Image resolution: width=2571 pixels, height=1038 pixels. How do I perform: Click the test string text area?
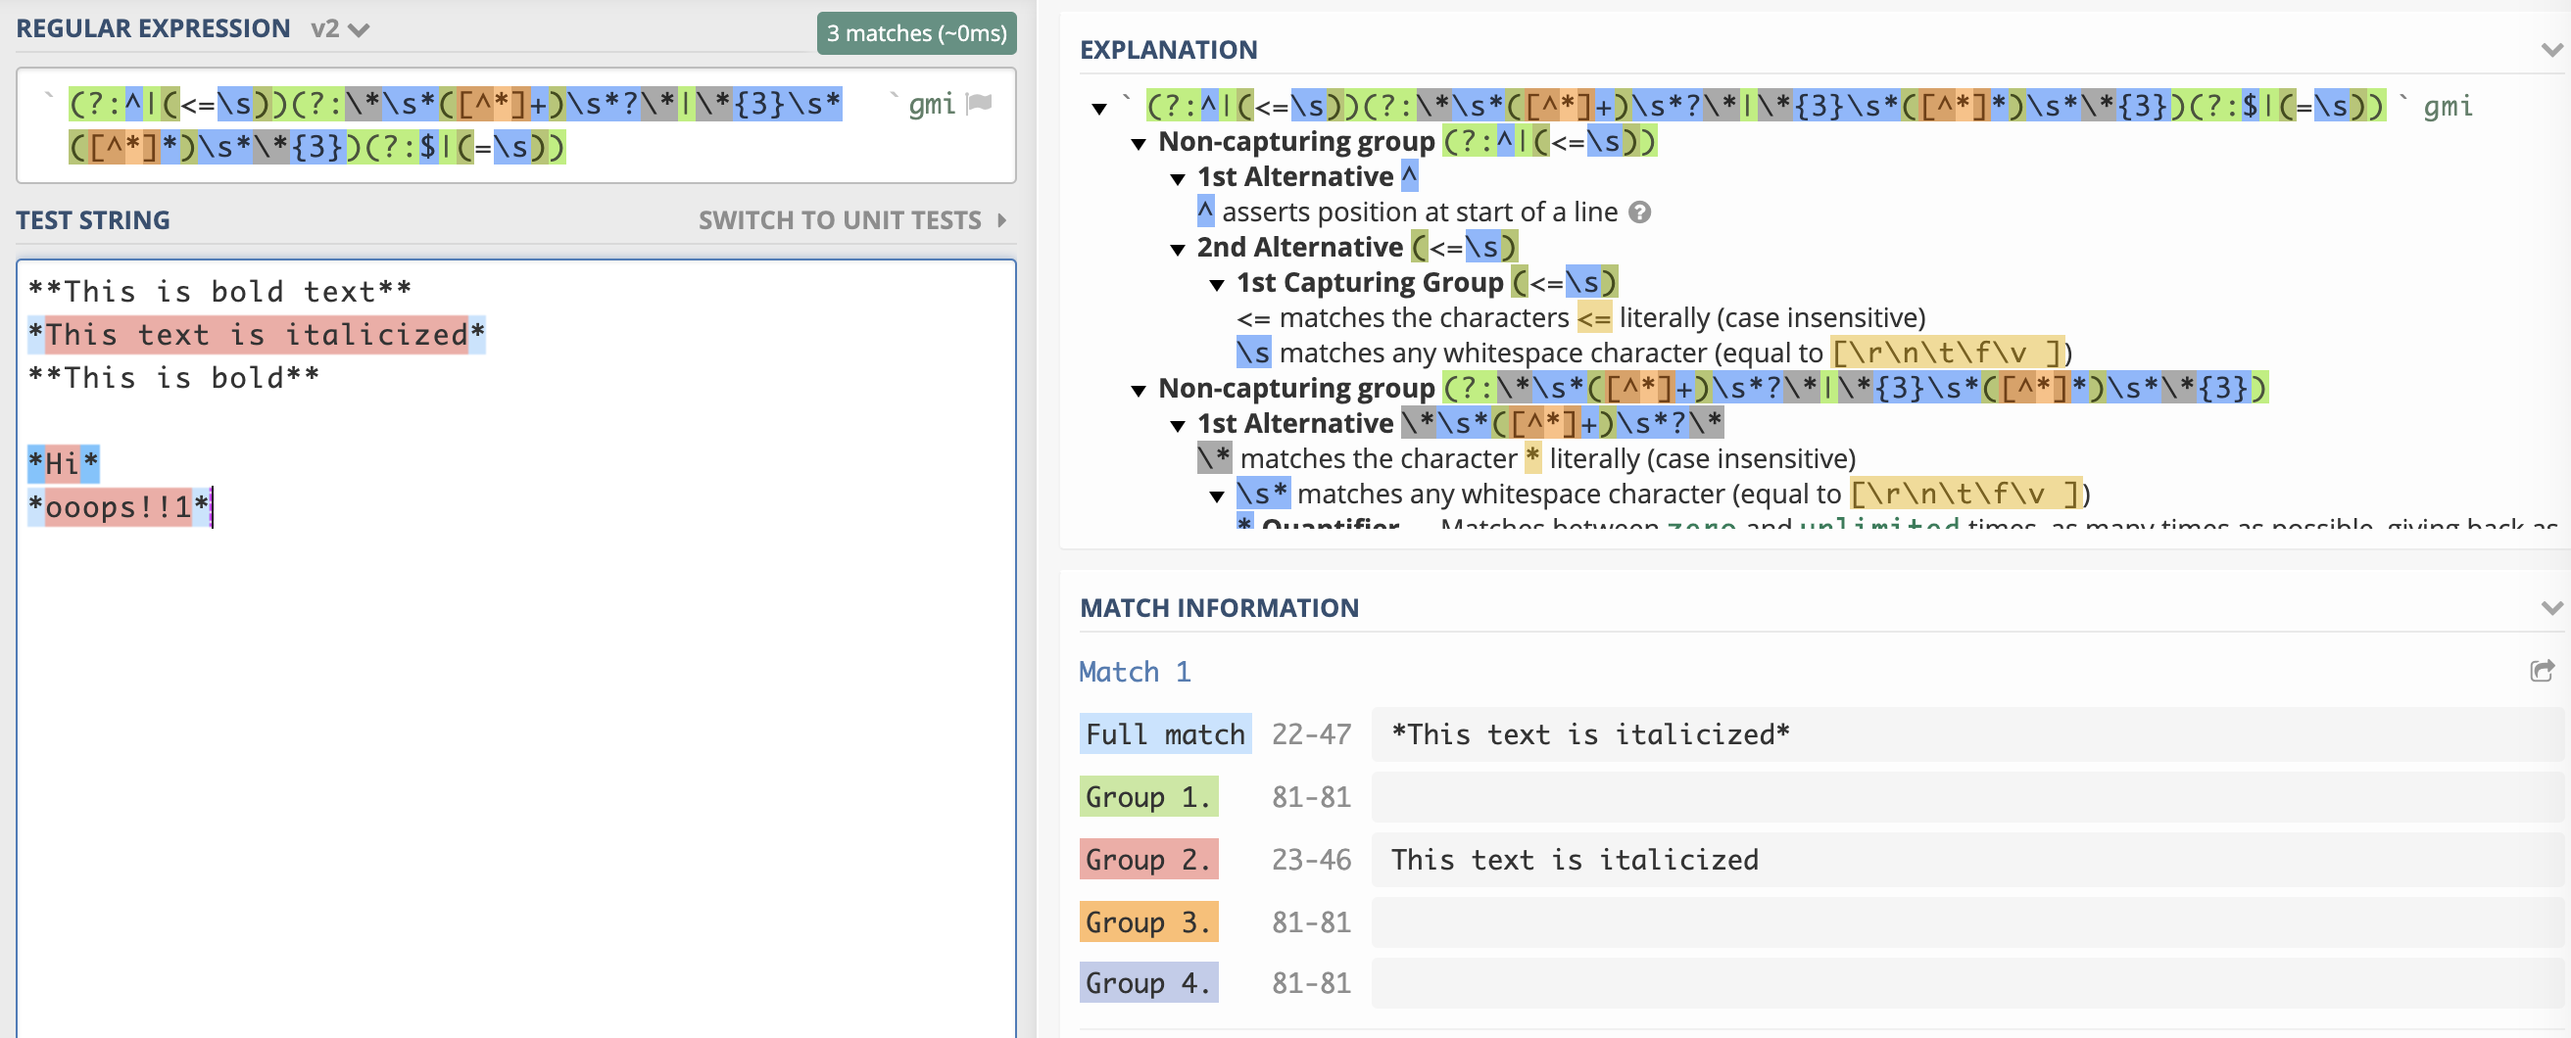pyautogui.click(x=515, y=648)
